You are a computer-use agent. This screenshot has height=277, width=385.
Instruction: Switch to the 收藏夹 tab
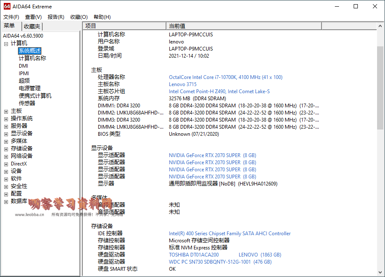tap(32, 26)
